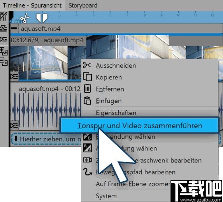
Task: Click the copy icon beside Kopieren
Action: click(87, 77)
